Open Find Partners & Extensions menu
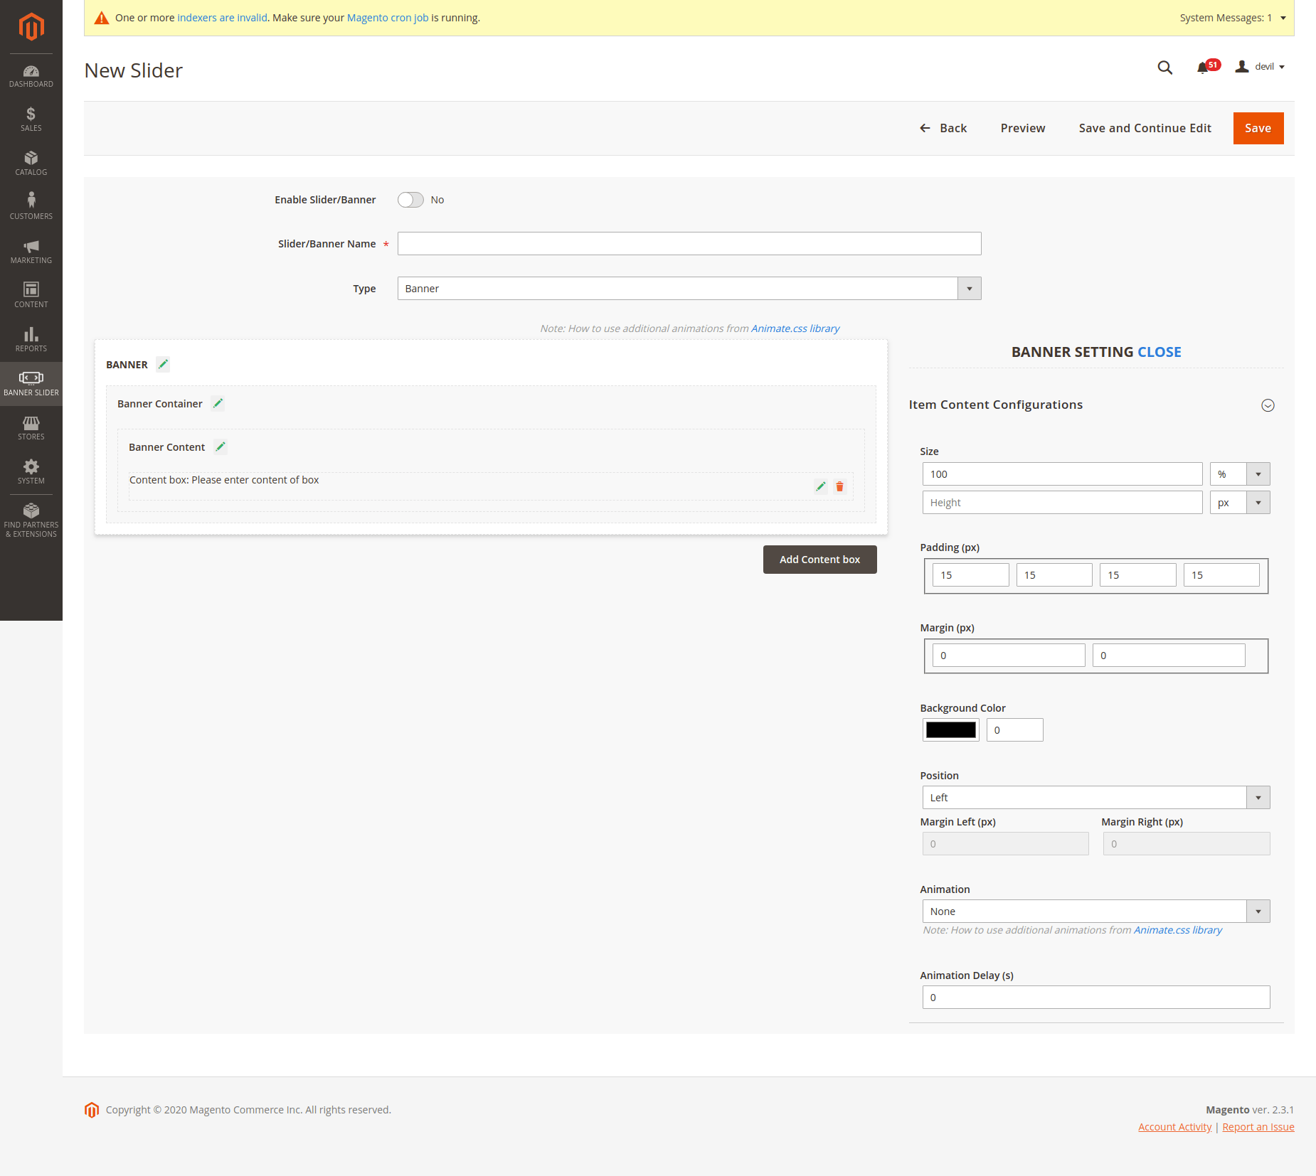This screenshot has width=1316, height=1176. tap(31, 520)
